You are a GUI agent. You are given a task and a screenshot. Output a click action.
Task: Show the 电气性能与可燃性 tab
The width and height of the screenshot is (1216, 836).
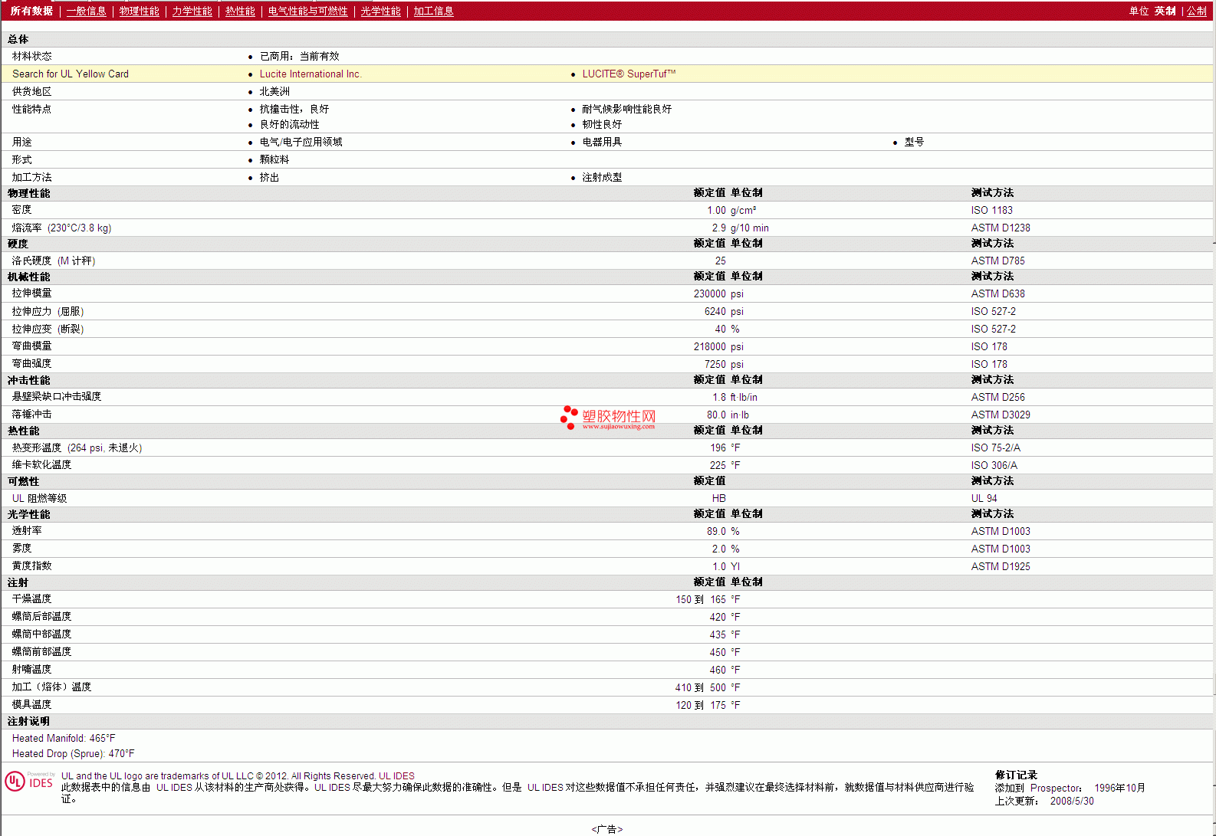(x=308, y=11)
